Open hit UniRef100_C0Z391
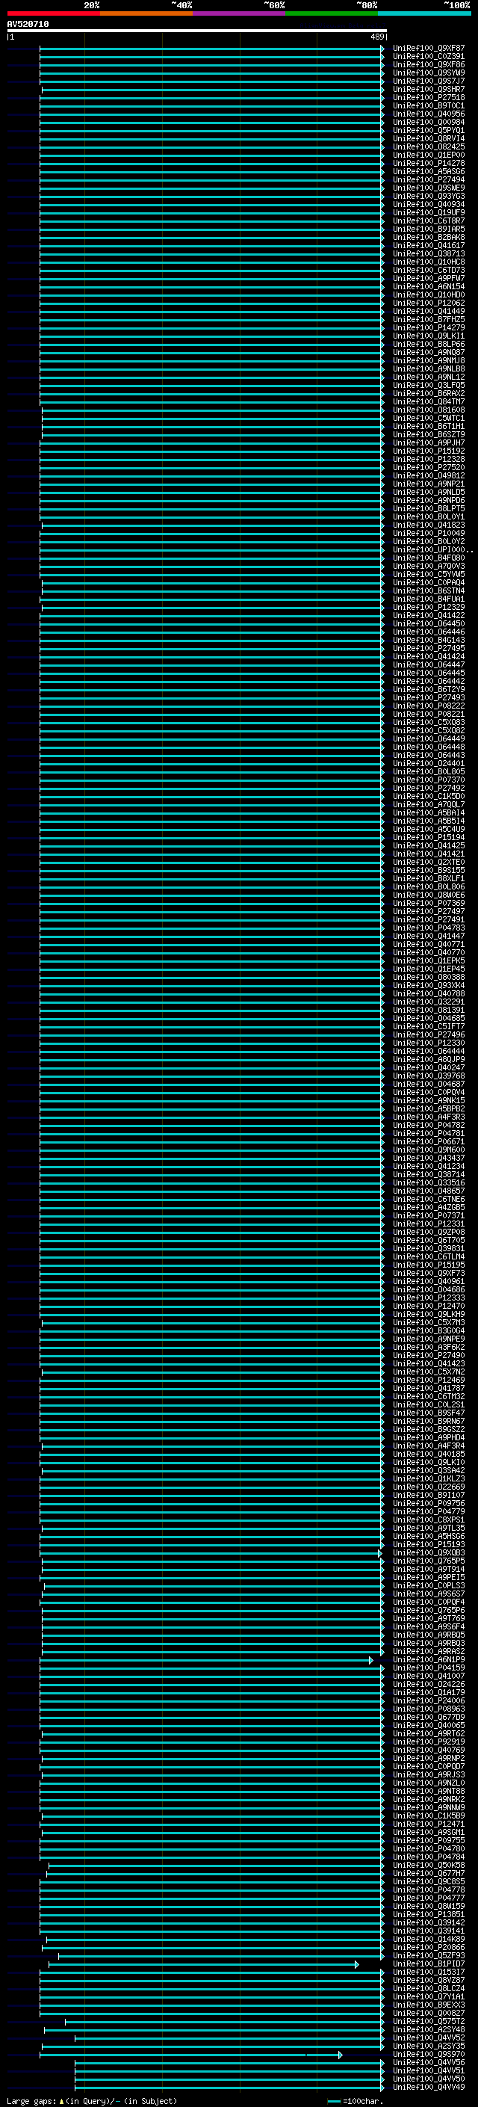 (429, 57)
